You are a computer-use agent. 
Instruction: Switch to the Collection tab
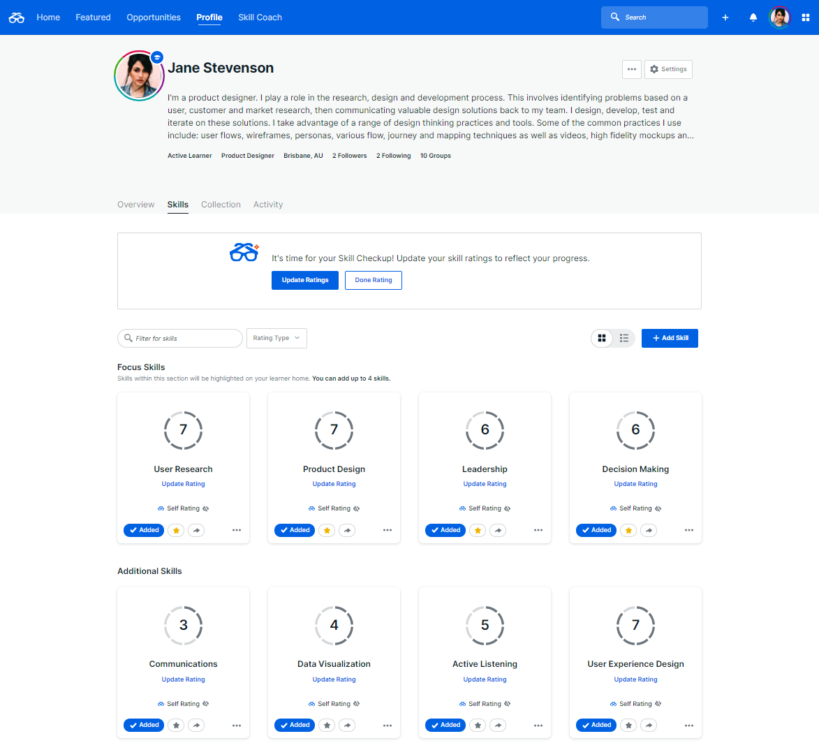coord(221,204)
